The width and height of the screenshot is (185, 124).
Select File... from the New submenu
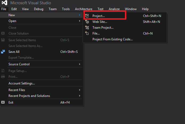(x=125, y=33)
